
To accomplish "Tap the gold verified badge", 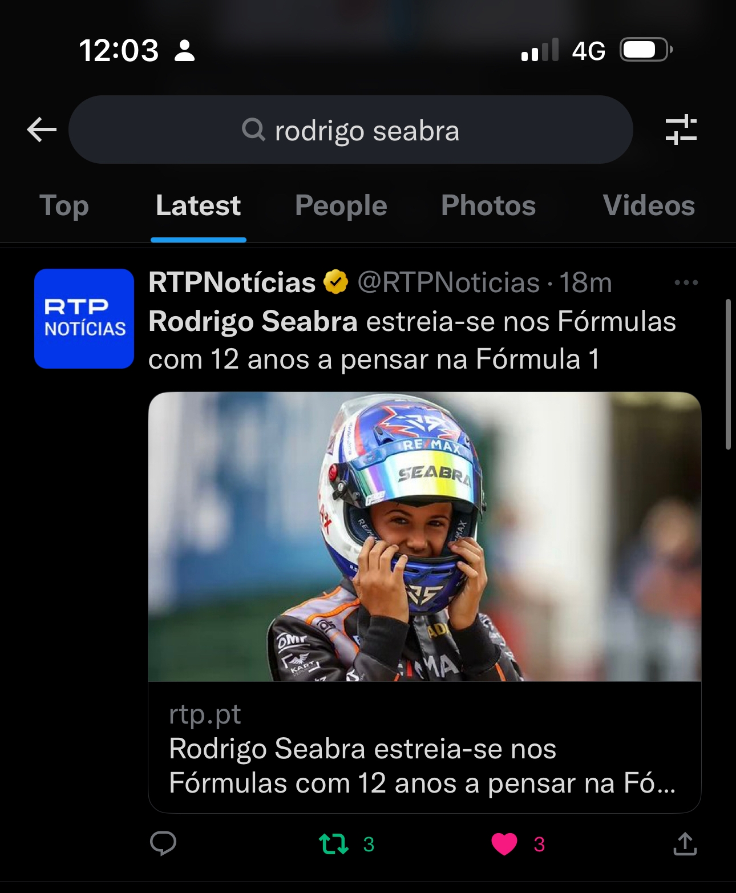I will point(336,282).
